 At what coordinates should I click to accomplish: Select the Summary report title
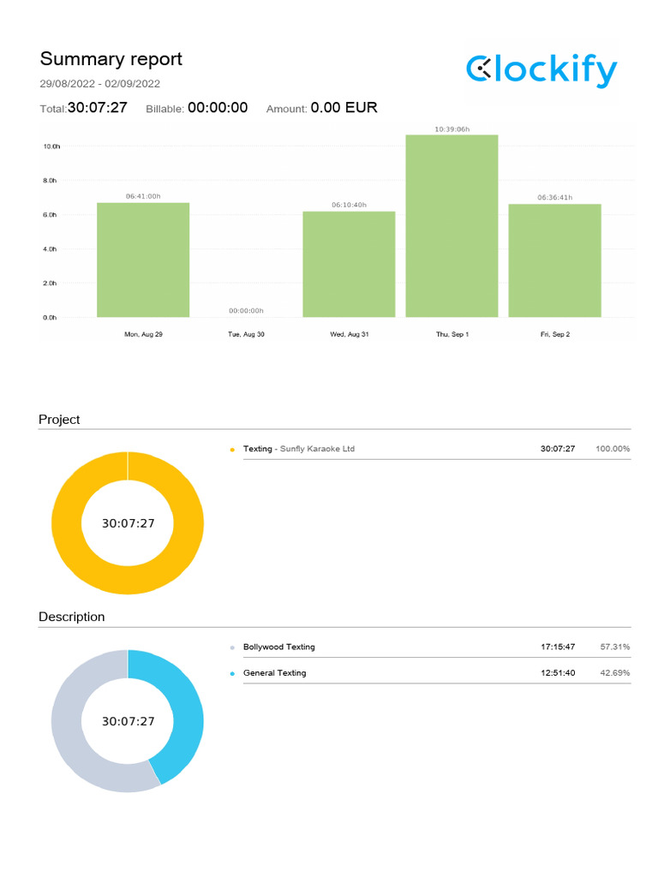pyautogui.click(x=111, y=59)
